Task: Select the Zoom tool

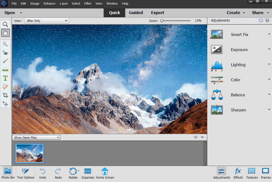Action: coord(5,24)
